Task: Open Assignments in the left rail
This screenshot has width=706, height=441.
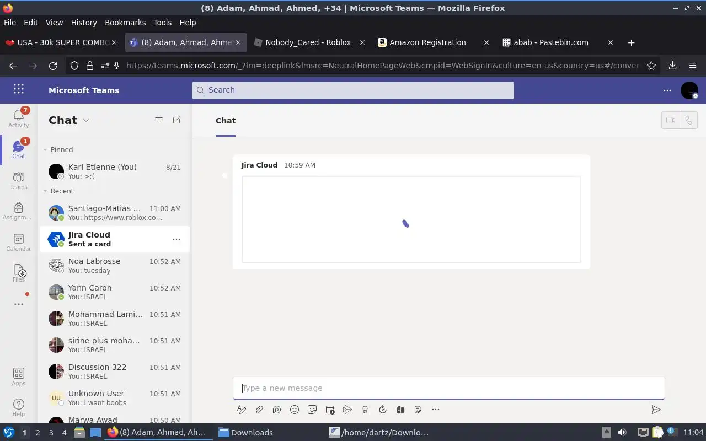Action: 18,211
